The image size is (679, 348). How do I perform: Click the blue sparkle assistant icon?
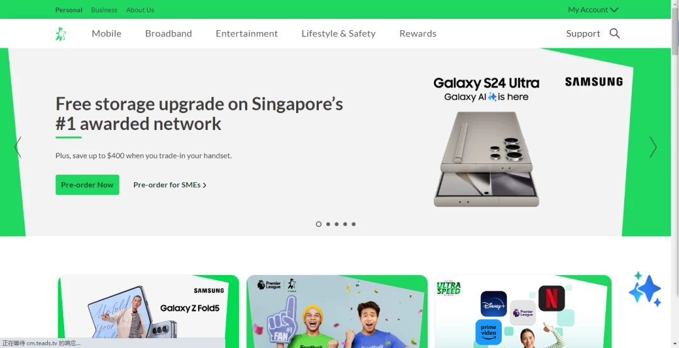(645, 289)
